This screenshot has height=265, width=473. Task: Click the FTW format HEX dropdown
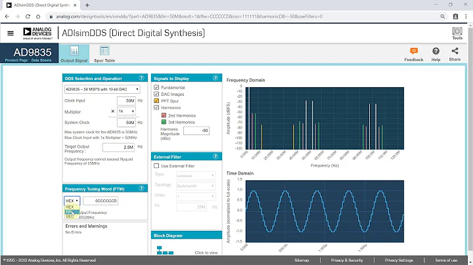[72, 201]
